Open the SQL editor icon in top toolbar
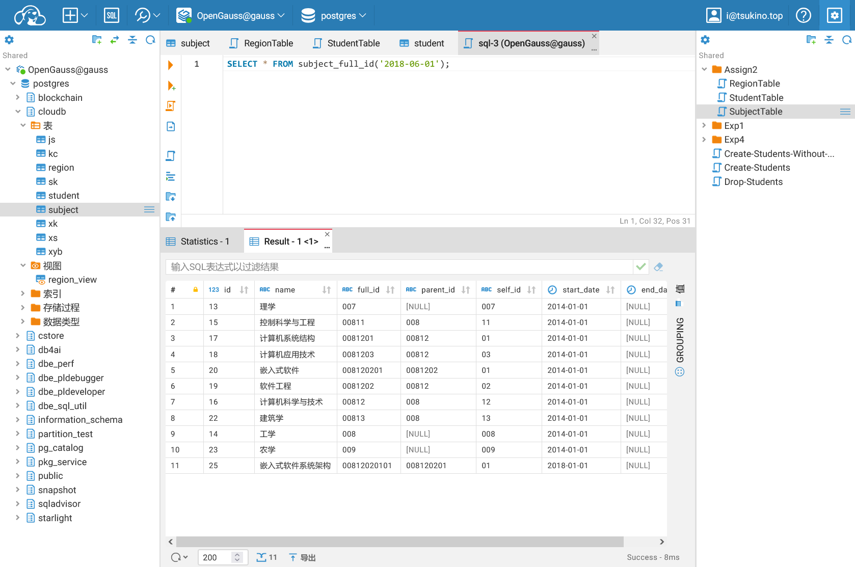 (111, 16)
